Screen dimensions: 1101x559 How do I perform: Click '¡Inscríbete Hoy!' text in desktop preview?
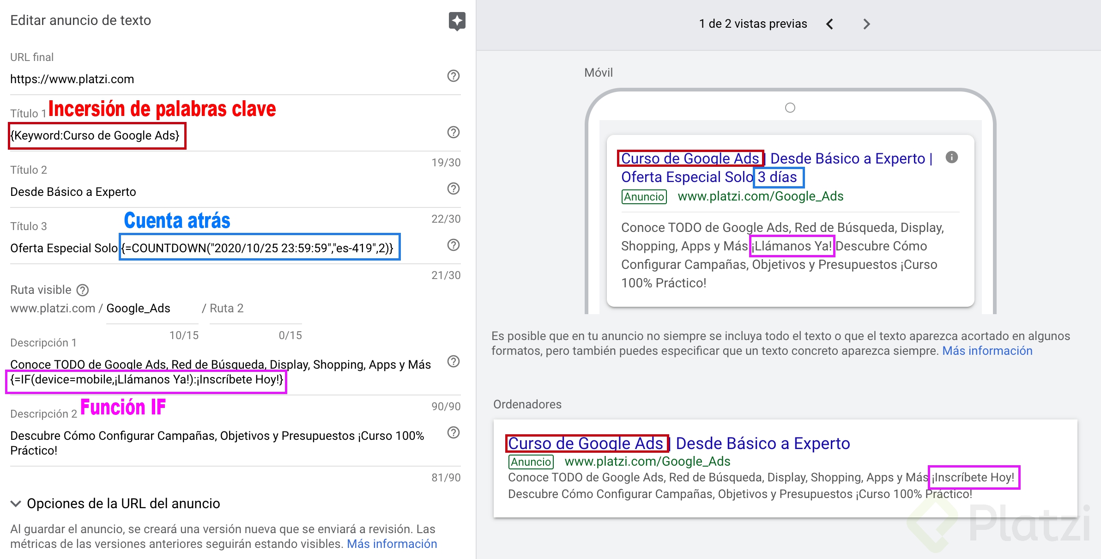tap(974, 477)
